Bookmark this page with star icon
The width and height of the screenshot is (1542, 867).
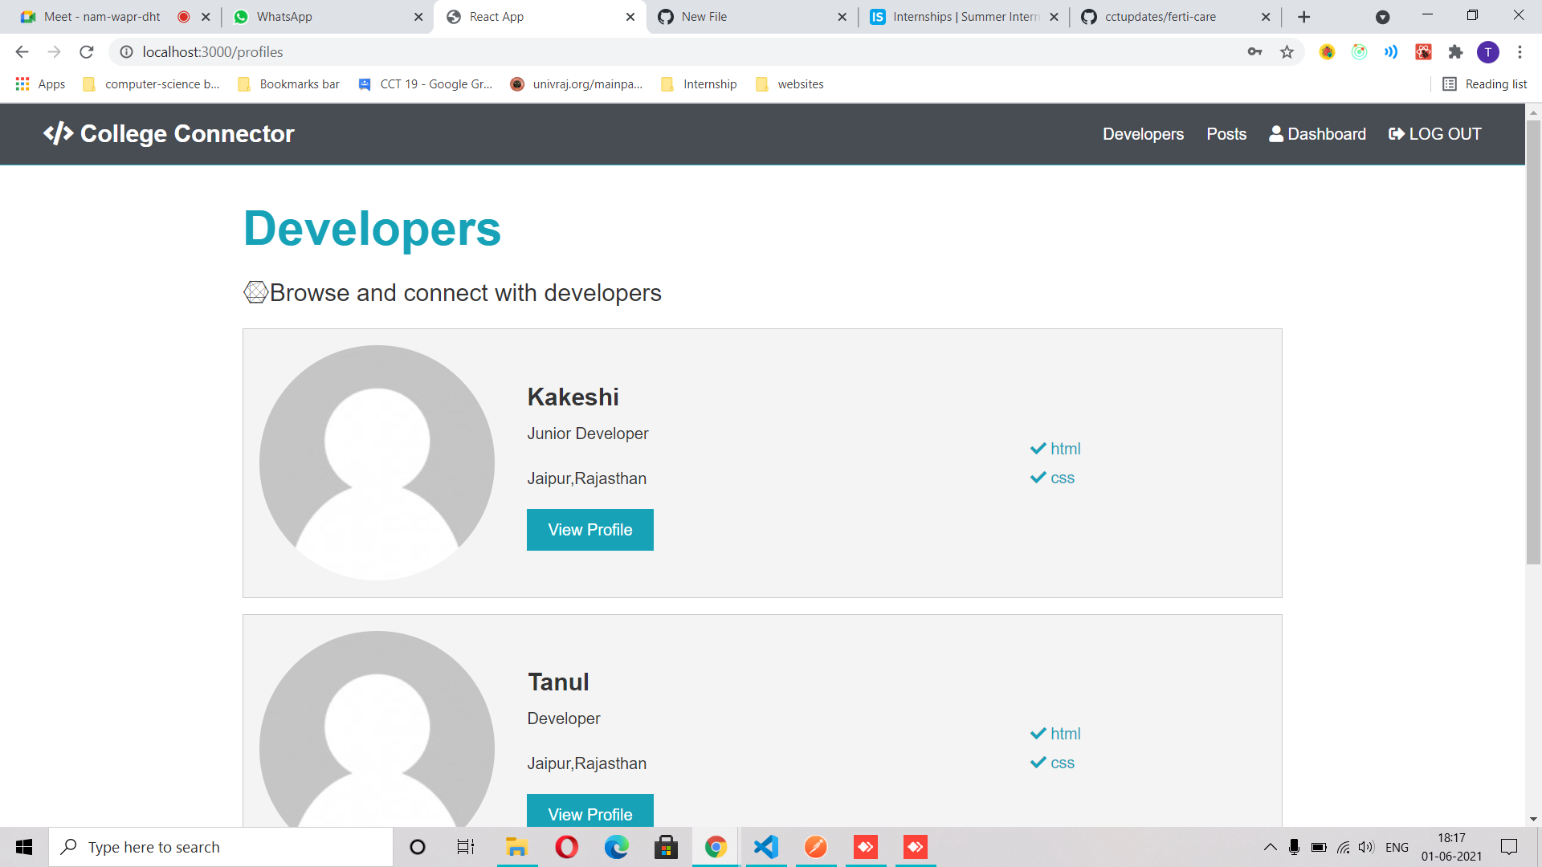click(x=1287, y=52)
